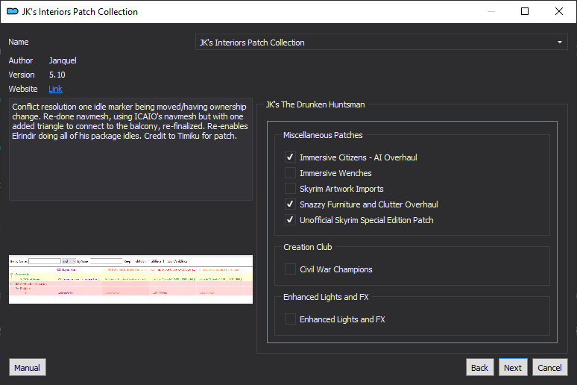Select the author name Janquel
The width and height of the screenshot is (577, 385).
point(63,60)
